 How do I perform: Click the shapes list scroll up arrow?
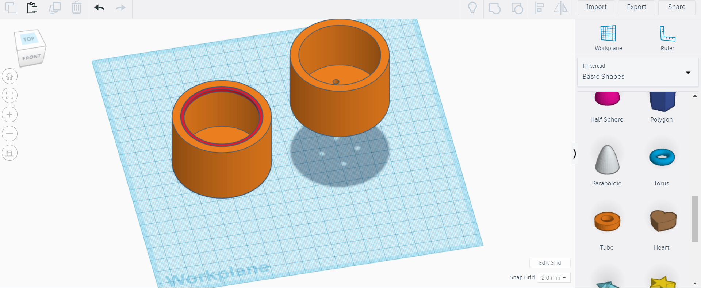tap(695, 96)
